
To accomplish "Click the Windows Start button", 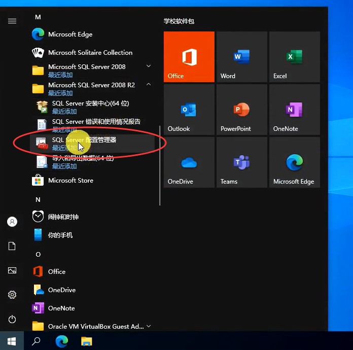I will [12, 341].
